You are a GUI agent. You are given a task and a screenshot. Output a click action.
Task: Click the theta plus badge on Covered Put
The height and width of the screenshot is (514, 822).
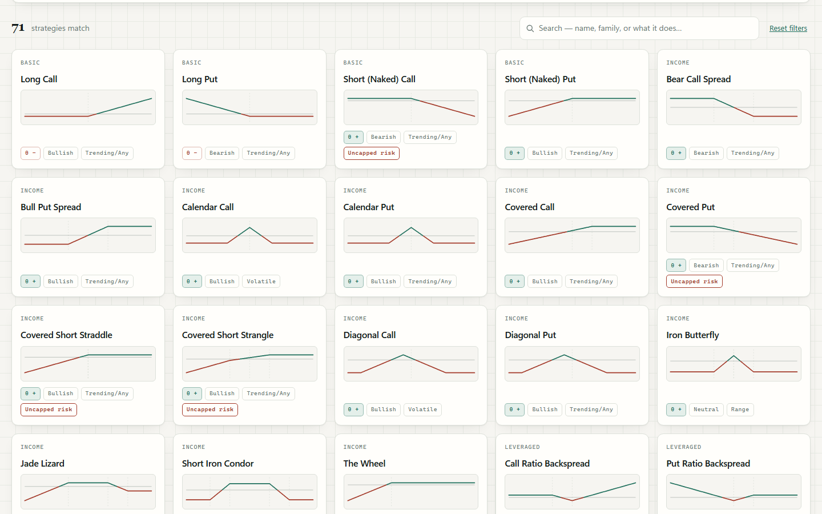tap(676, 266)
